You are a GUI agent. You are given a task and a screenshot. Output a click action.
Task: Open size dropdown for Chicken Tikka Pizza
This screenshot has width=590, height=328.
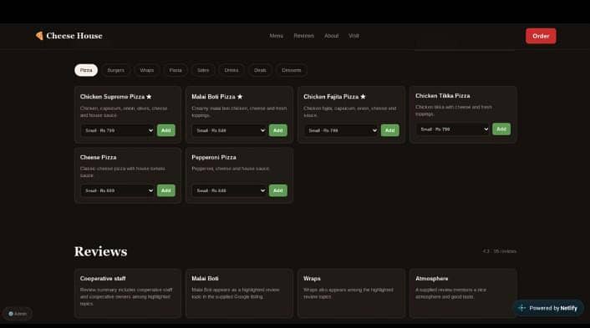[x=453, y=129]
